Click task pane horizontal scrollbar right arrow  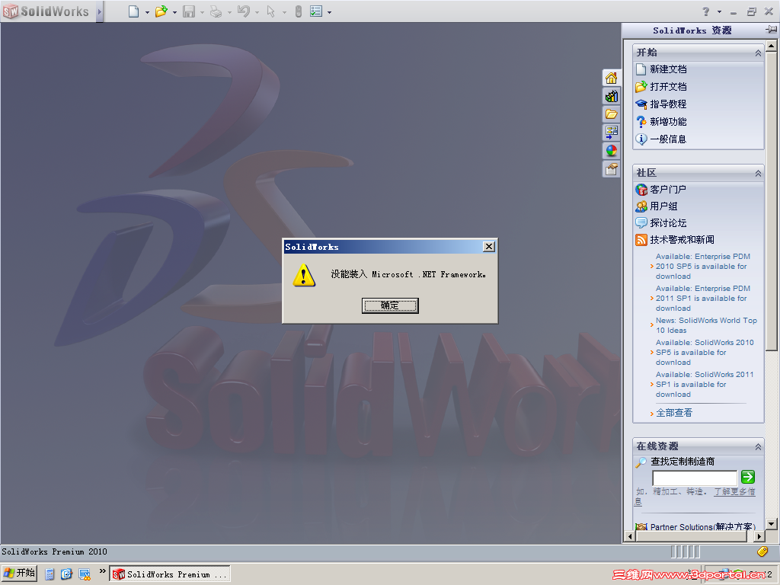[759, 536]
